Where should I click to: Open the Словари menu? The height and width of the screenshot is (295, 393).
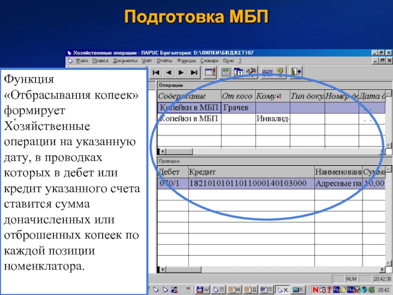tap(210, 61)
